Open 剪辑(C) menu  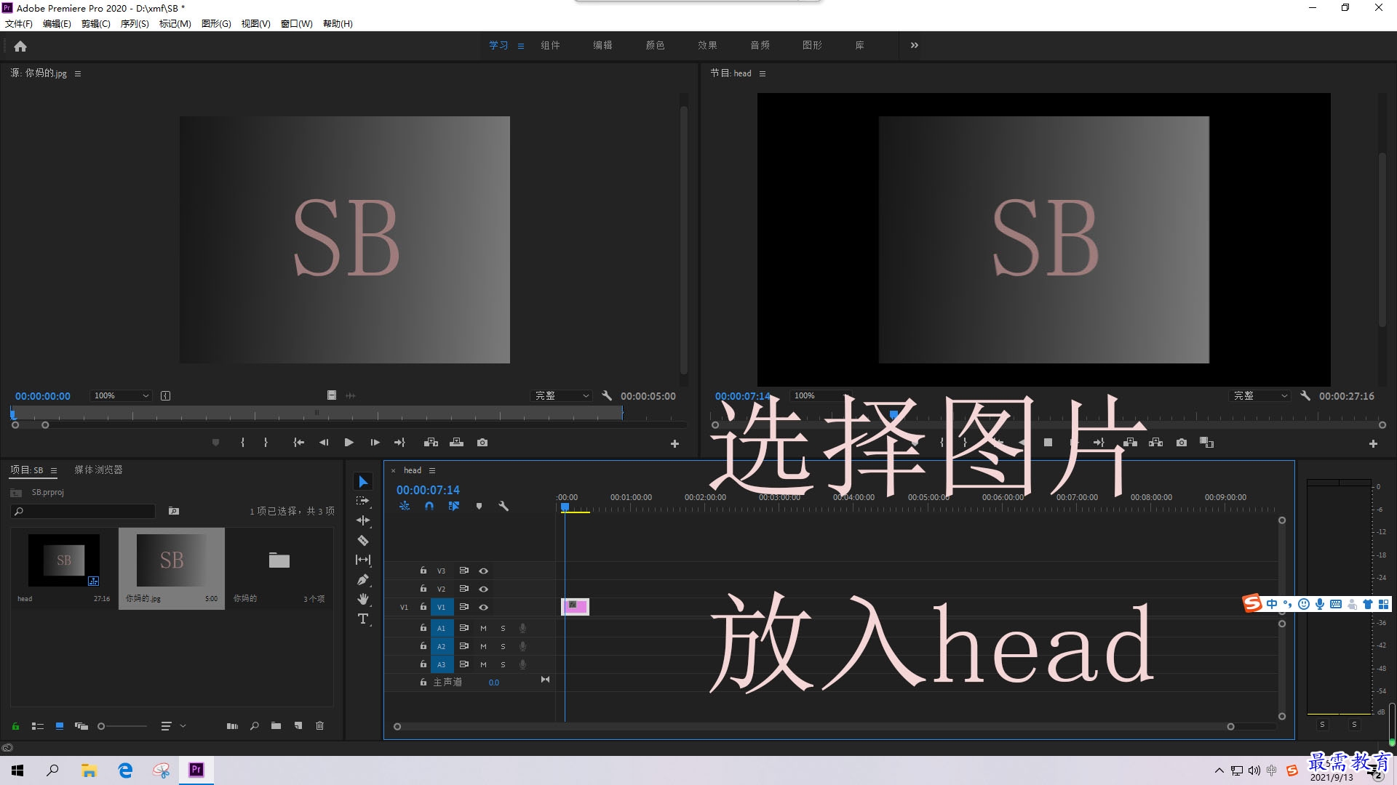click(x=96, y=23)
